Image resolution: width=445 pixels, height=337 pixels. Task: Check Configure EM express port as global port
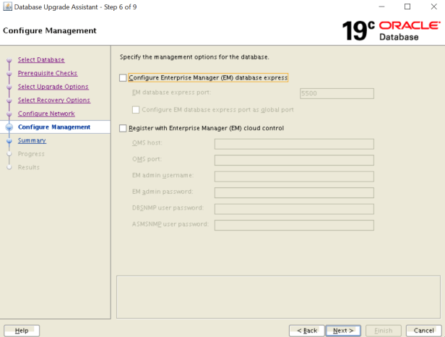pos(136,110)
